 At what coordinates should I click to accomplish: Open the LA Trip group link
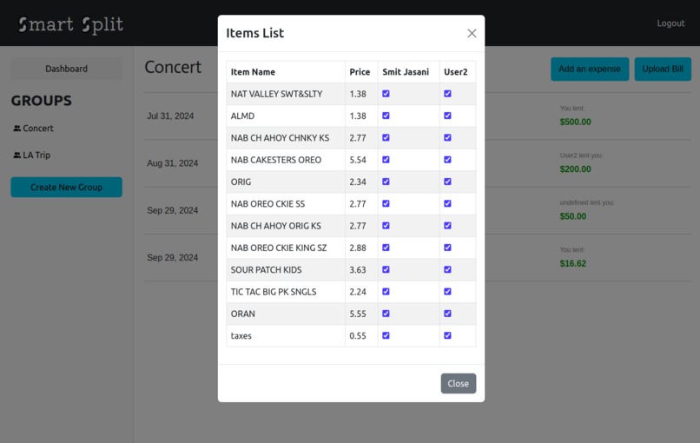pyautogui.click(x=36, y=155)
